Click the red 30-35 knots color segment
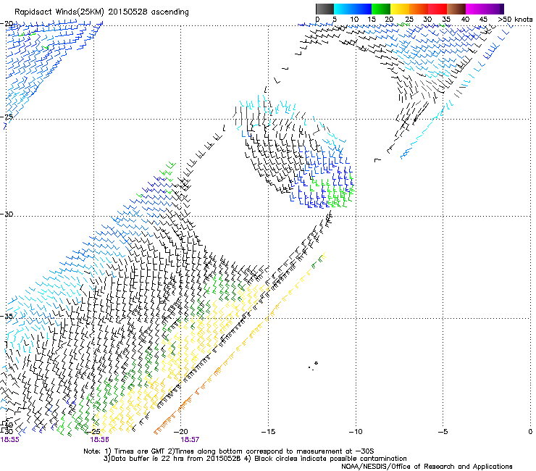The height and width of the screenshot is (471, 536). coord(437,9)
